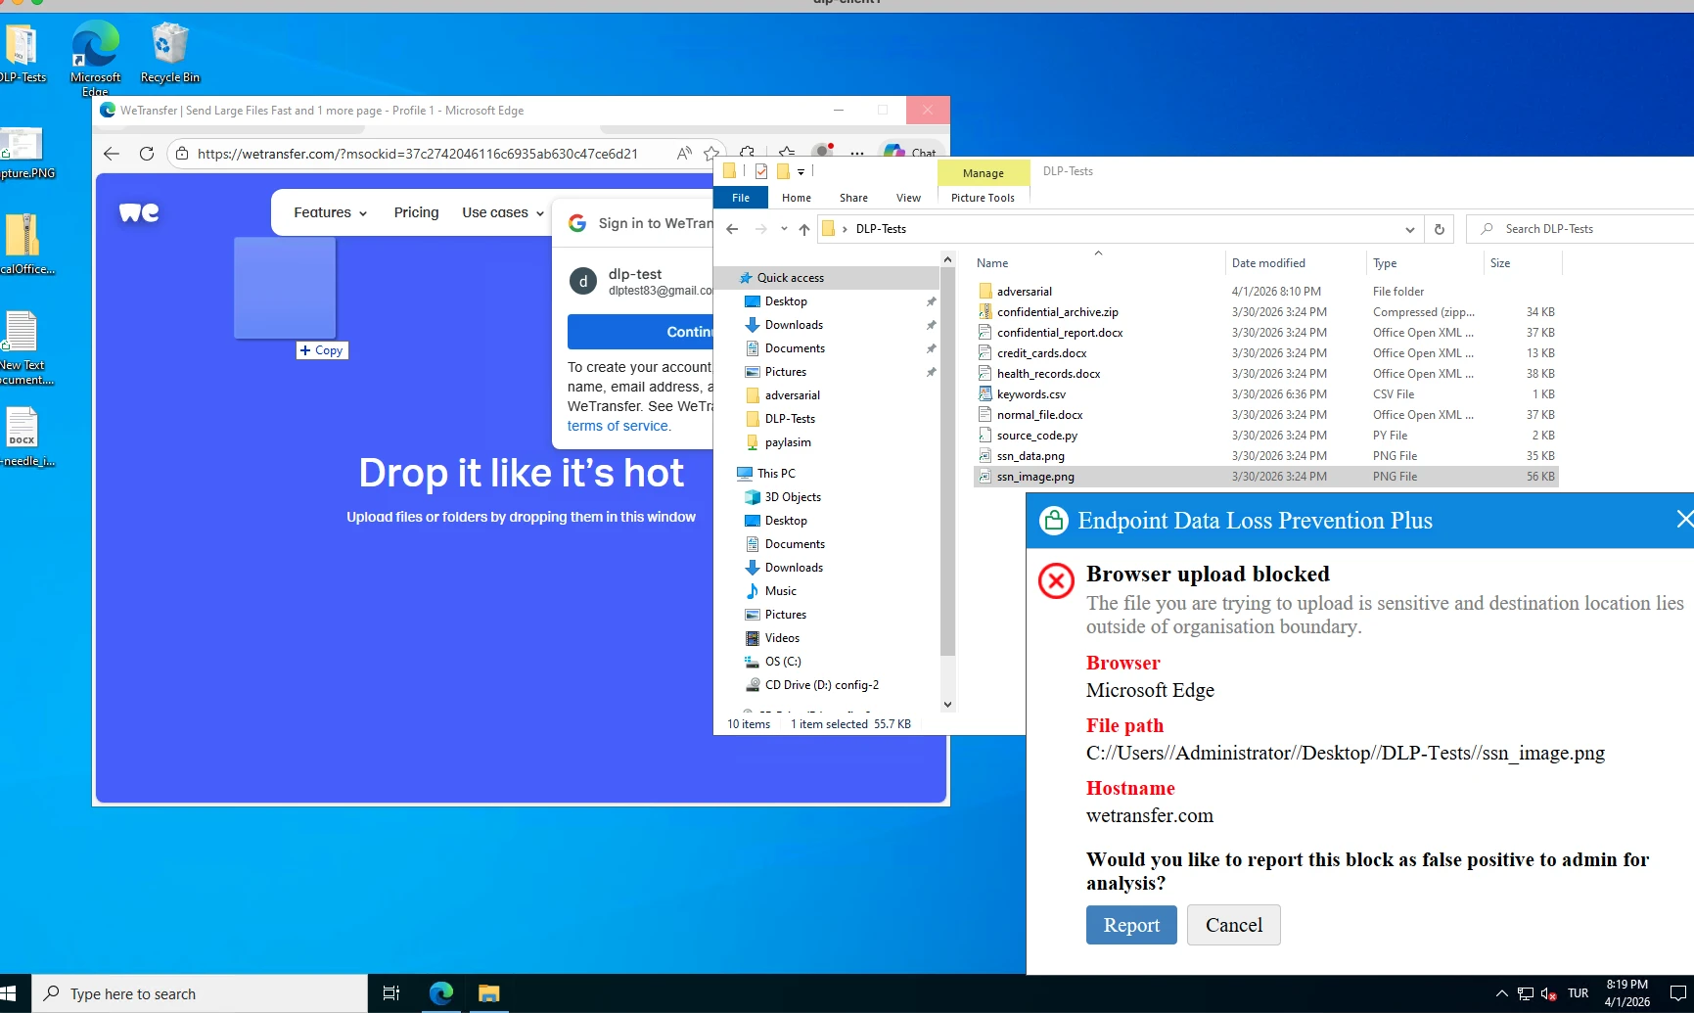Image resolution: width=1694 pixels, height=1013 pixels.
Task: Switch to File Explorer from the taskbar
Action: [488, 993]
